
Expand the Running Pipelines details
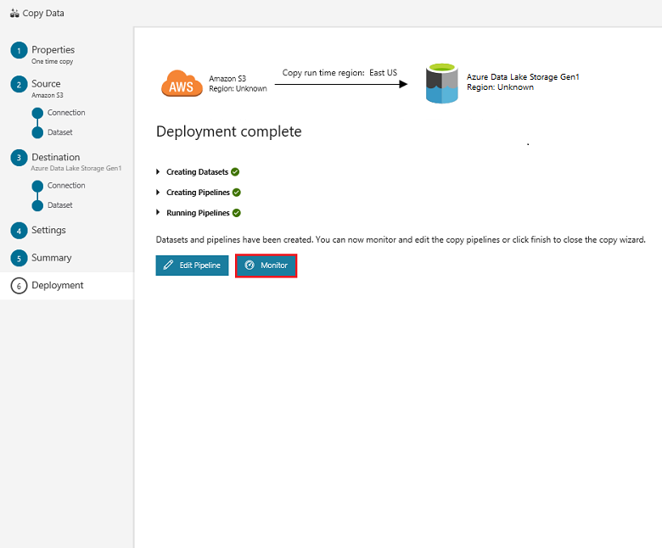159,213
